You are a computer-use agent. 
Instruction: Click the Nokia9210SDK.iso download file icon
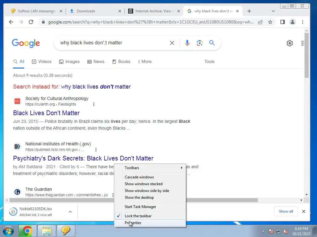coord(13,211)
